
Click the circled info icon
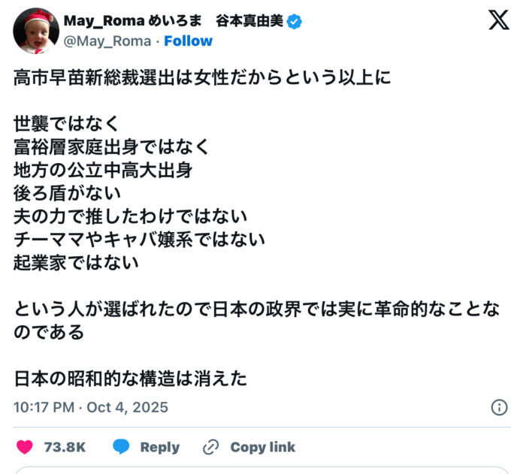click(x=499, y=407)
